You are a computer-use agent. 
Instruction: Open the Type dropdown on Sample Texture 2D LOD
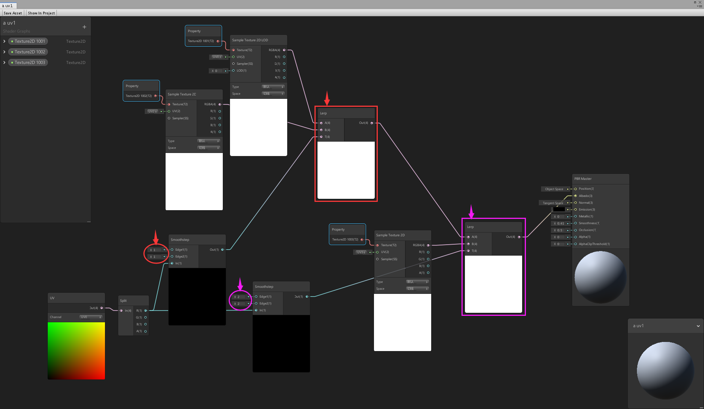(273, 87)
